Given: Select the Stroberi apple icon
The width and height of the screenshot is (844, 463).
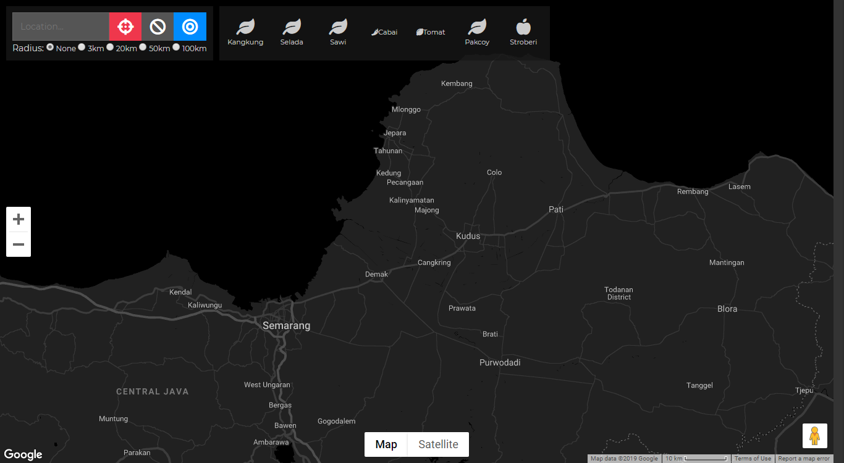Looking at the screenshot, I should (523, 33).
